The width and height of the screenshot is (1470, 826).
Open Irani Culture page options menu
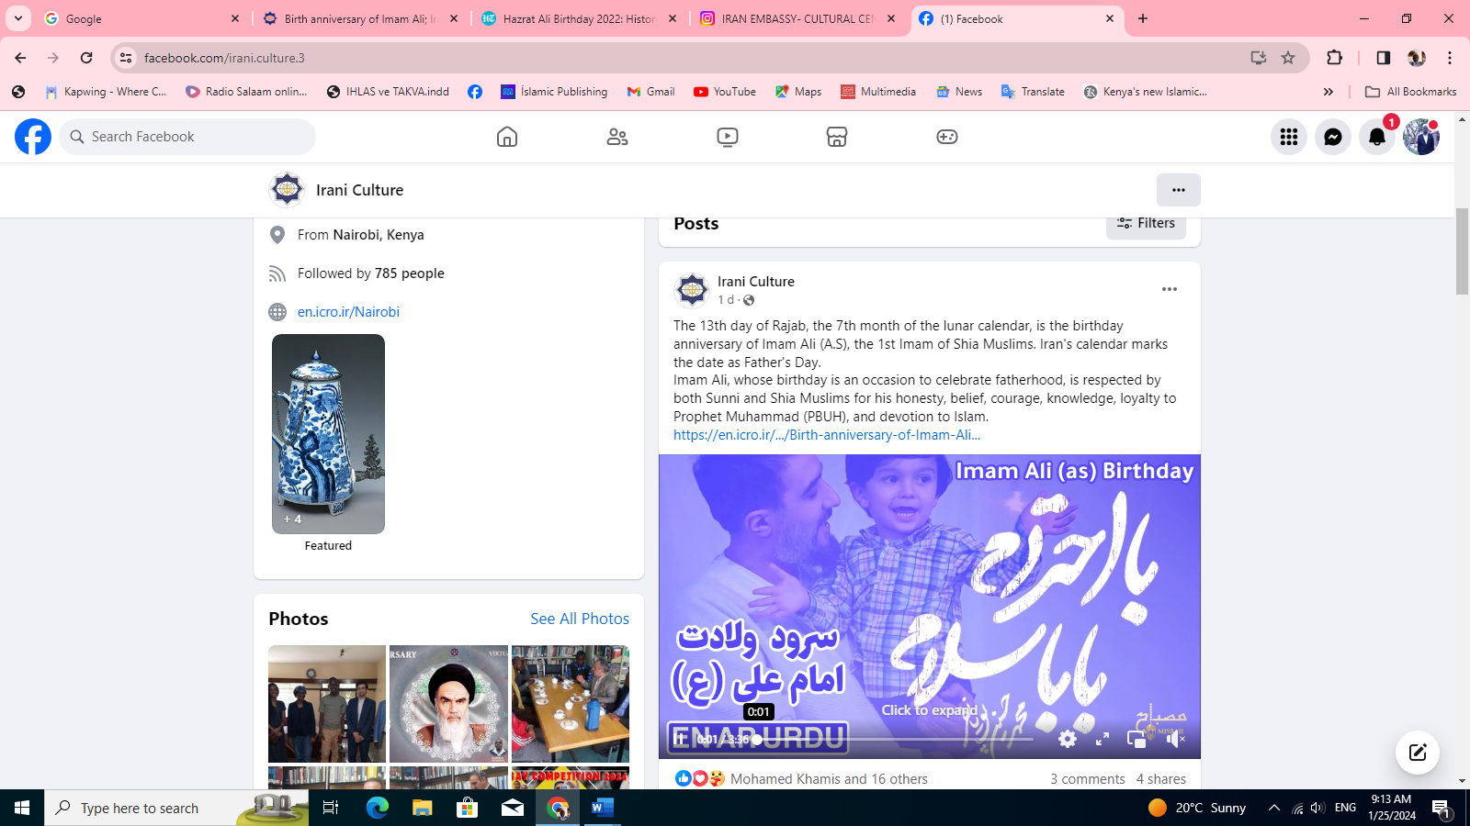(1178, 190)
